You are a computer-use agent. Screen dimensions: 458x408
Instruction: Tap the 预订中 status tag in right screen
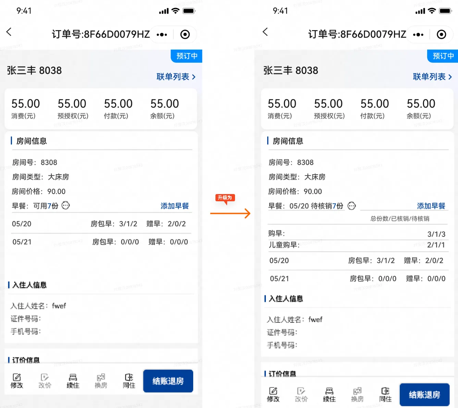coord(443,56)
